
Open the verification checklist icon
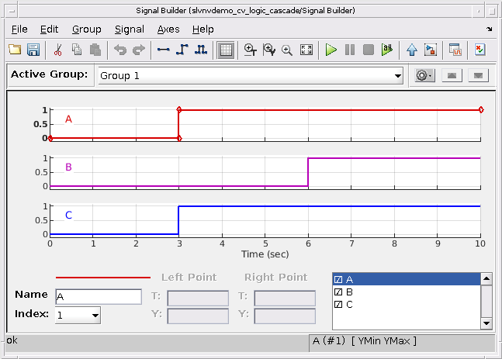pyautogui.click(x=480, y=50)
